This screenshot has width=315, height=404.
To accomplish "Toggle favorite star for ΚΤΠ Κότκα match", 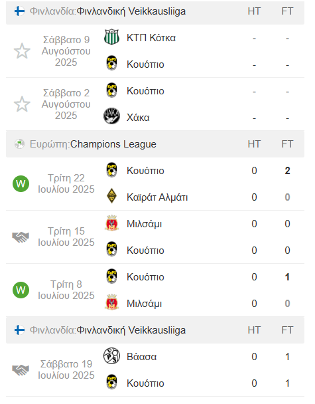I will coord(22,51).
